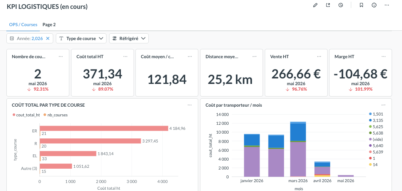
Task: Toggle nb_courses legend series
Action: (56, 115)
